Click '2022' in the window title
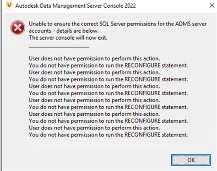 click(130, 6)
